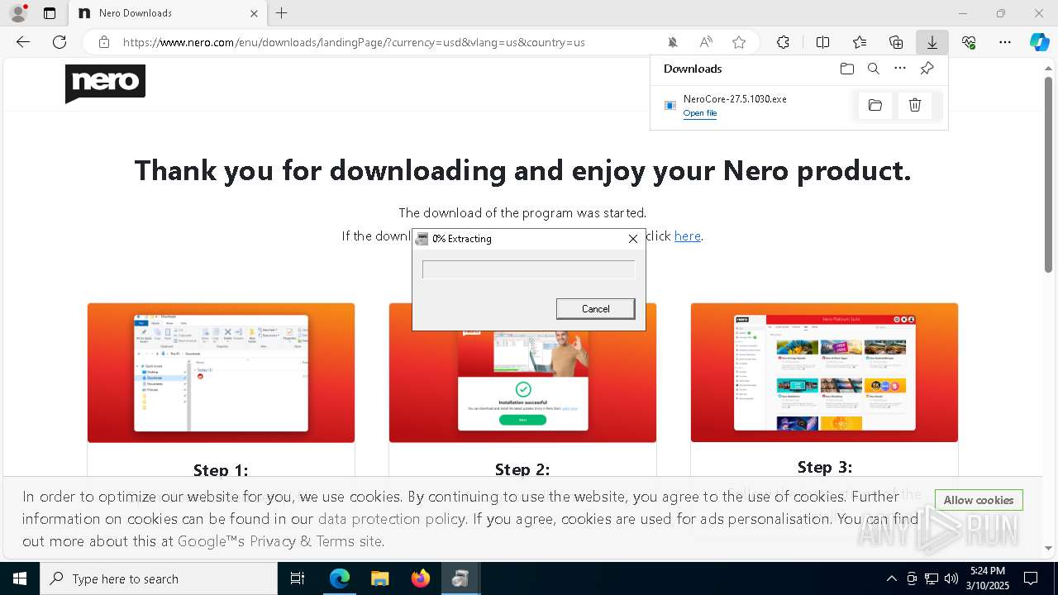Image resolution: width=1058 pixels, height=595 pixels.
Task: Open Microsoft Edge from taskbar
Action: click(x=340, y=578)
